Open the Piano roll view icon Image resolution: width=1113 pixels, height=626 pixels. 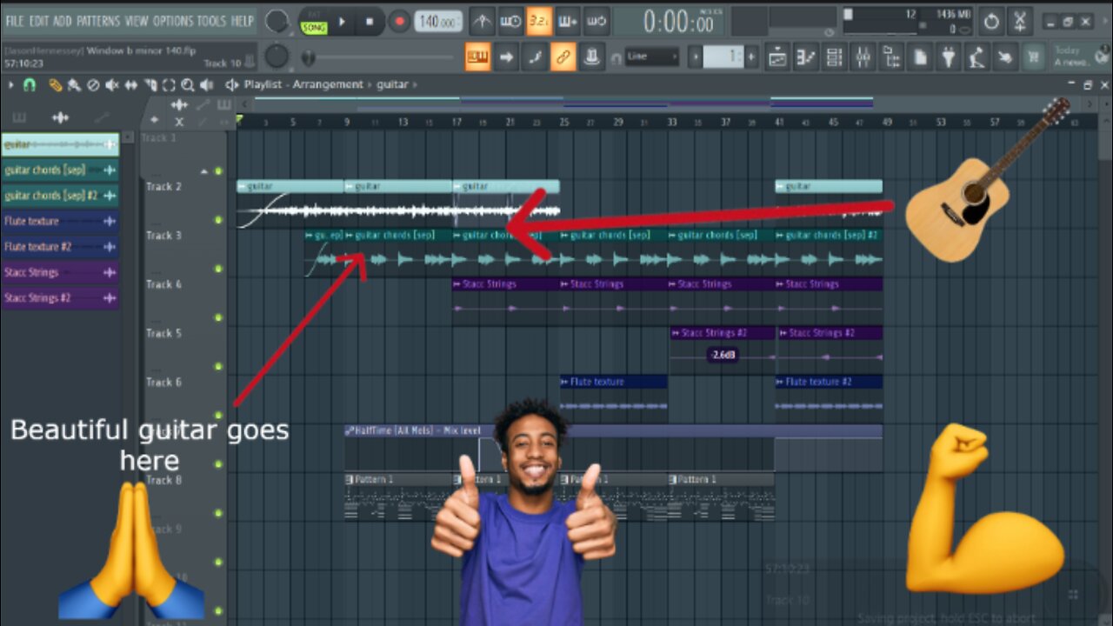point(806,58)
